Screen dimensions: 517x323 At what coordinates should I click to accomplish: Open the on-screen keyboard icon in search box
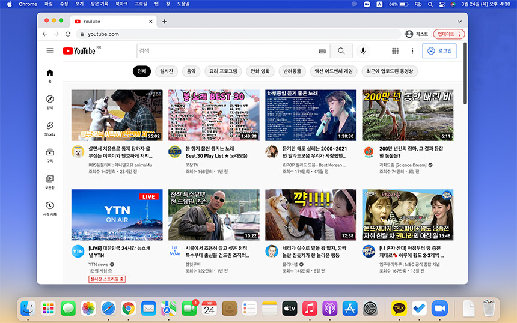point(322,52)
